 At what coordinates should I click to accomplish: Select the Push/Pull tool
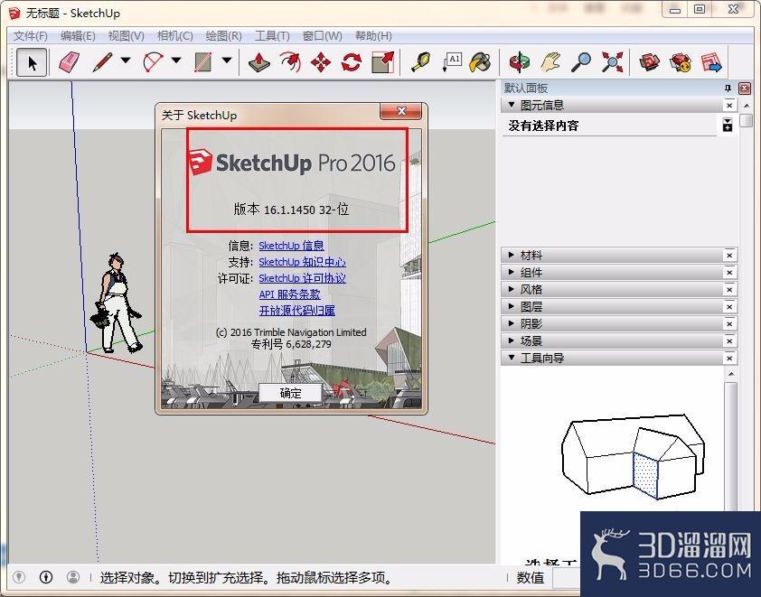[x=259, y=62]
